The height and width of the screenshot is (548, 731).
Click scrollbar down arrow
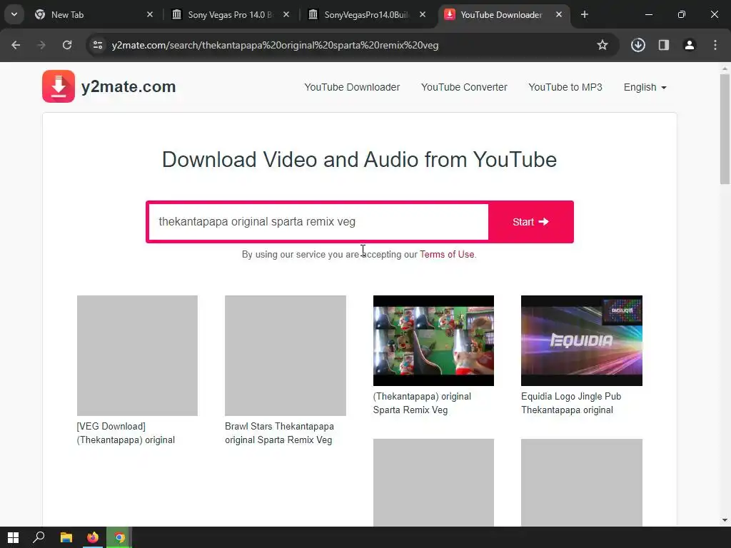[x=725, y=520]
